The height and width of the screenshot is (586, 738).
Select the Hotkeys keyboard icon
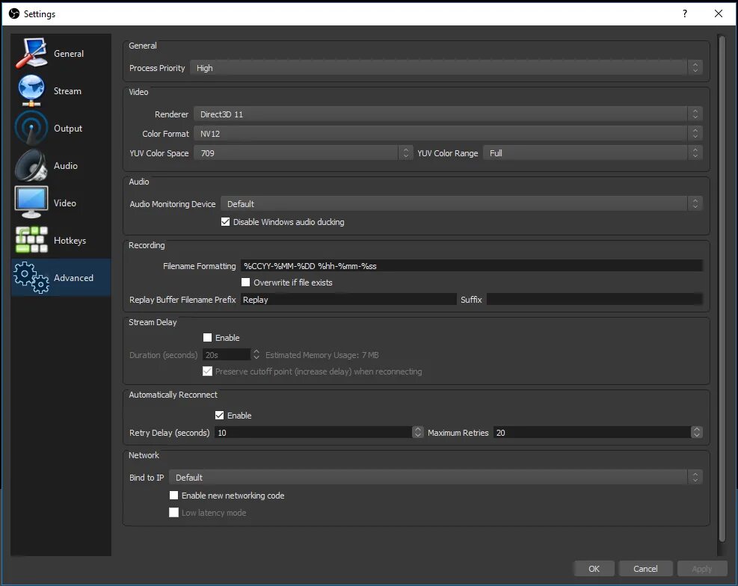(31, 240)
